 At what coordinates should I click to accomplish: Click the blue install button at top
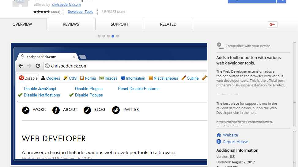coord(252,1)
